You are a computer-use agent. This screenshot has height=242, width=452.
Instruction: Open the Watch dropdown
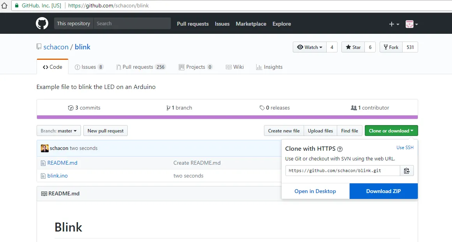pos(310,47)
